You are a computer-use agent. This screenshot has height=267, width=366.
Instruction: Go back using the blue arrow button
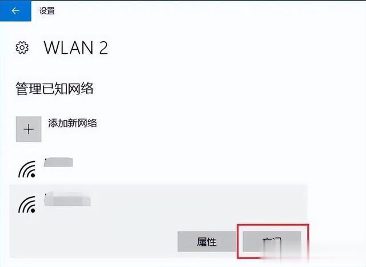coord(15,11)
